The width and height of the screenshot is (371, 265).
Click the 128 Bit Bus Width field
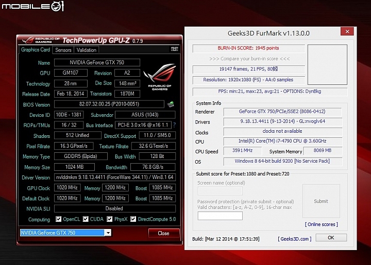[157, 156]
